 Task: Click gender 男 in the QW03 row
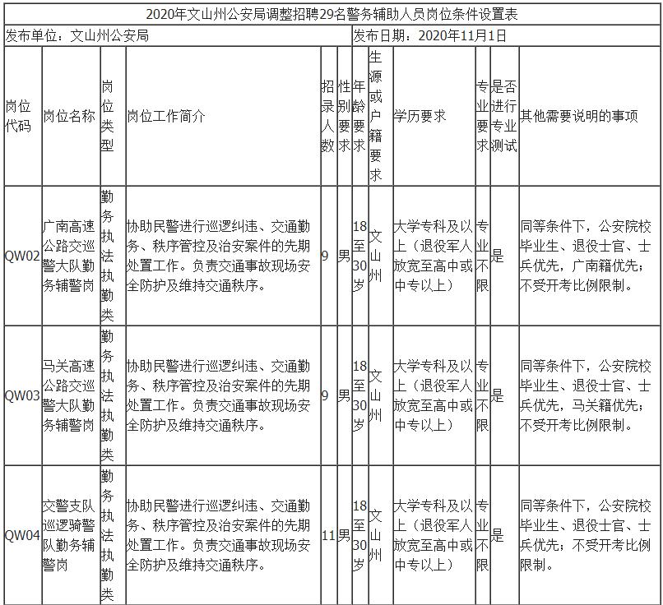pos(345,395)
